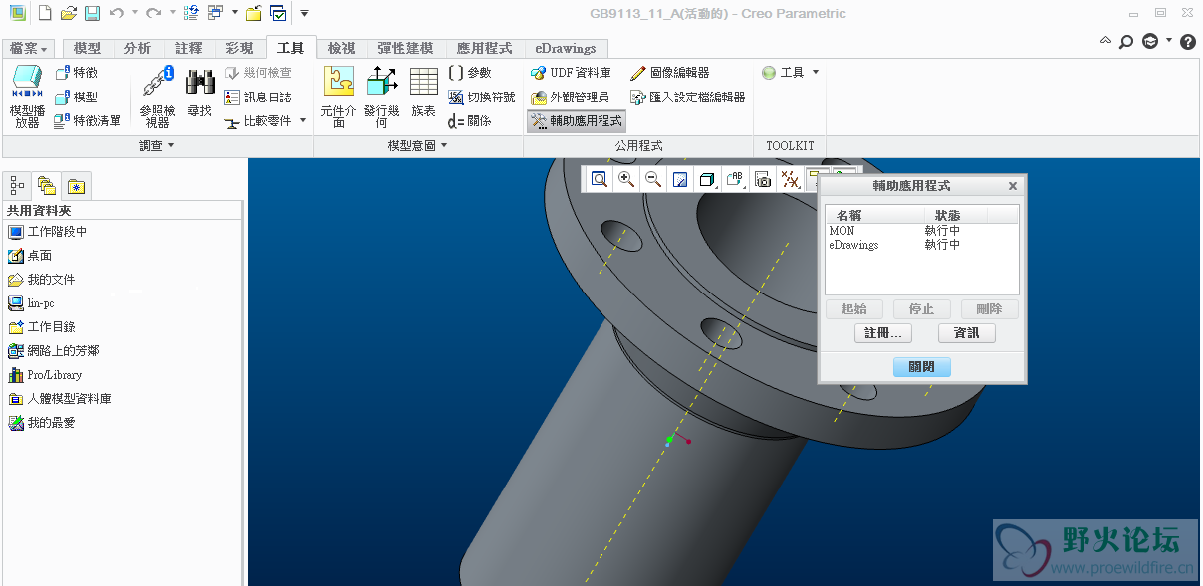Open the 檔案 file menu dropdown

30,49
